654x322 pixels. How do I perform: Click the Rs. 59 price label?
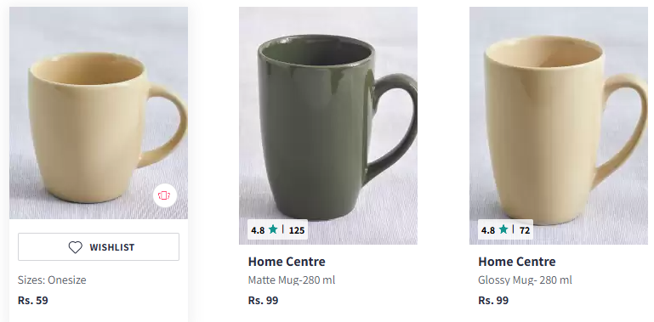(33, 301)
